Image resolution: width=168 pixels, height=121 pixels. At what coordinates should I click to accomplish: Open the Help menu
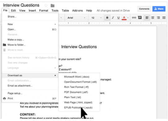tap(89, 10)
